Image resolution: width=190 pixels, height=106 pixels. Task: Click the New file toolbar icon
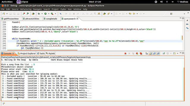[4, 14]
